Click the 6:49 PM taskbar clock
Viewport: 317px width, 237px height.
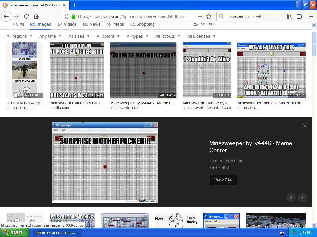[306, 233]
